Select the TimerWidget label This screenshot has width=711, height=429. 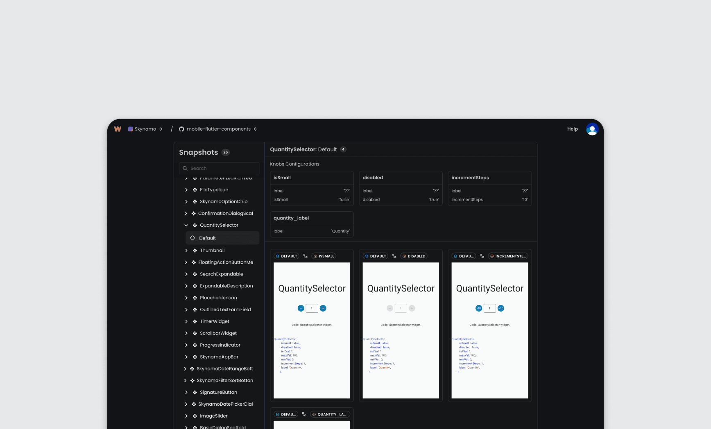tap(215, 322)
